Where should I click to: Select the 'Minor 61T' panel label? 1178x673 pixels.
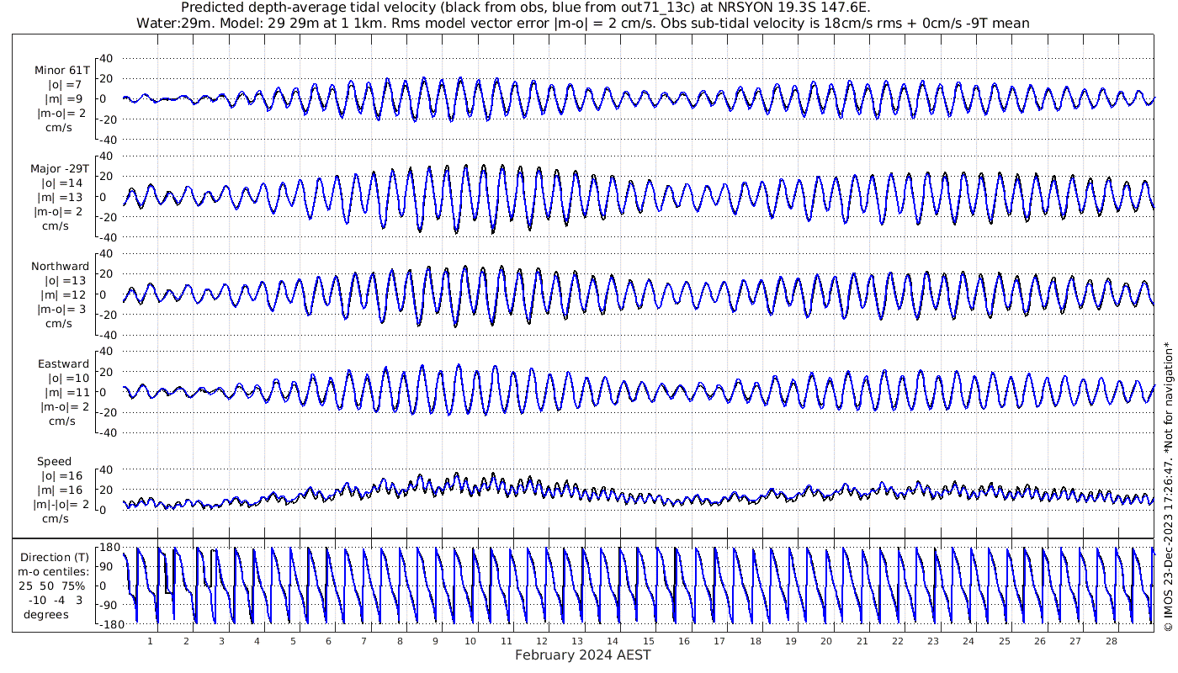point(61,70)
